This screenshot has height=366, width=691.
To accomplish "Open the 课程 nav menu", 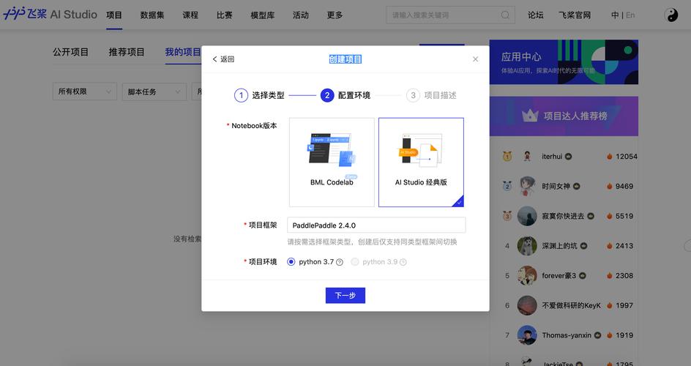I will coord(190,15).
